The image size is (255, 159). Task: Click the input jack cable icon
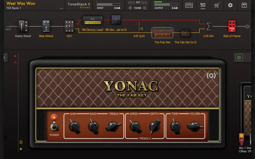[8, 29]
